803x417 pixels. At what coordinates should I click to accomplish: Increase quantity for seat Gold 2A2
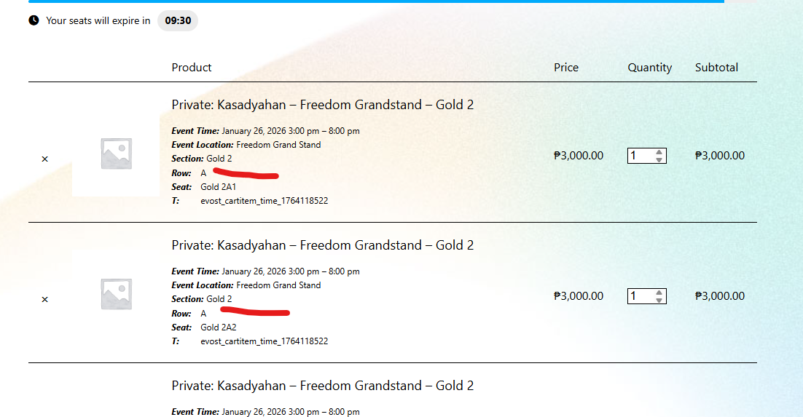659,293
